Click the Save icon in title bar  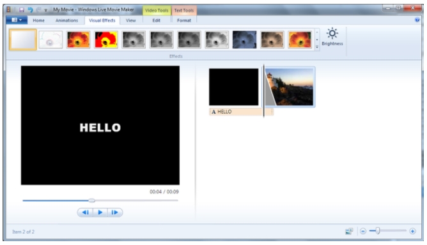(22, 10)
